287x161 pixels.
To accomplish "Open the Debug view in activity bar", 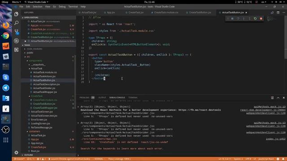I will tap(16, 41).
